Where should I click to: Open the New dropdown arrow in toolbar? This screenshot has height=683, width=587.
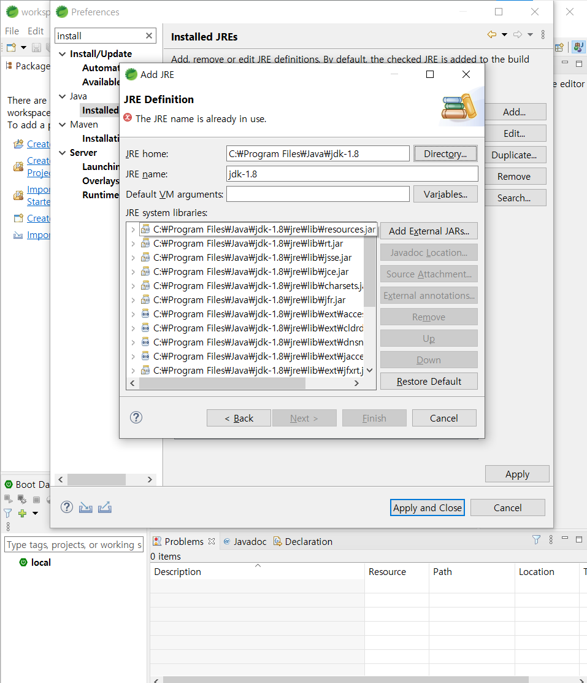click(23, 47)
